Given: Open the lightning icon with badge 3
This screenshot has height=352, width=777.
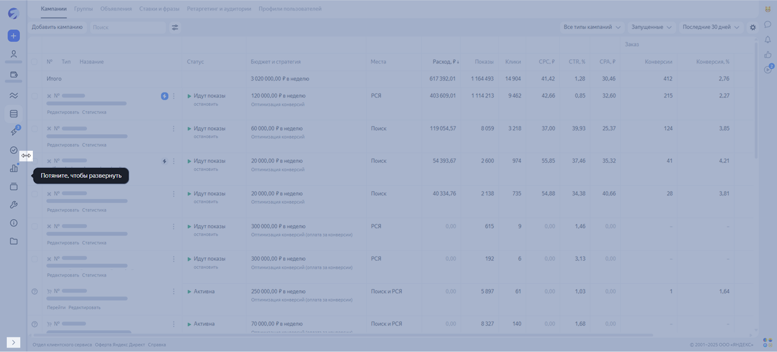Looking at the screenshot, I should pos(14,131).
